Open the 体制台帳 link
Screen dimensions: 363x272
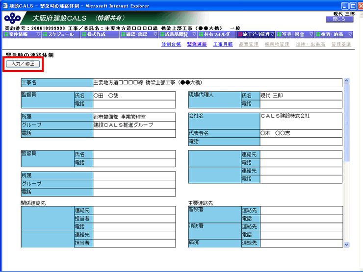coord(171,44)
